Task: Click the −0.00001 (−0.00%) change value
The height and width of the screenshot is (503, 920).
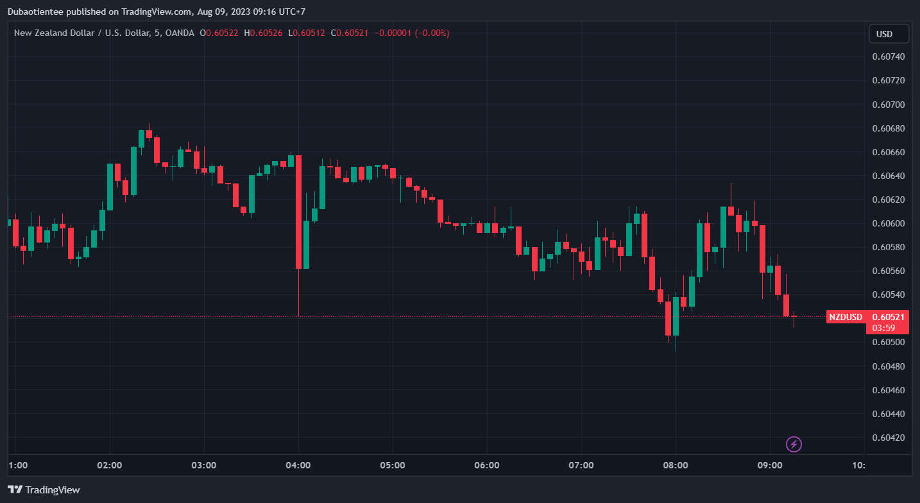Action: coord(411,33)
